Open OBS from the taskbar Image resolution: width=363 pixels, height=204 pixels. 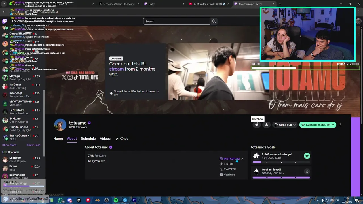pos(107,200)
